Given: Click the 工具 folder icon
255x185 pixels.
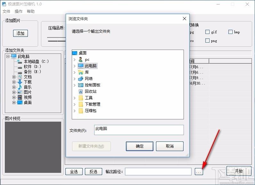Looking at the screenshot, I should [81, 98].
